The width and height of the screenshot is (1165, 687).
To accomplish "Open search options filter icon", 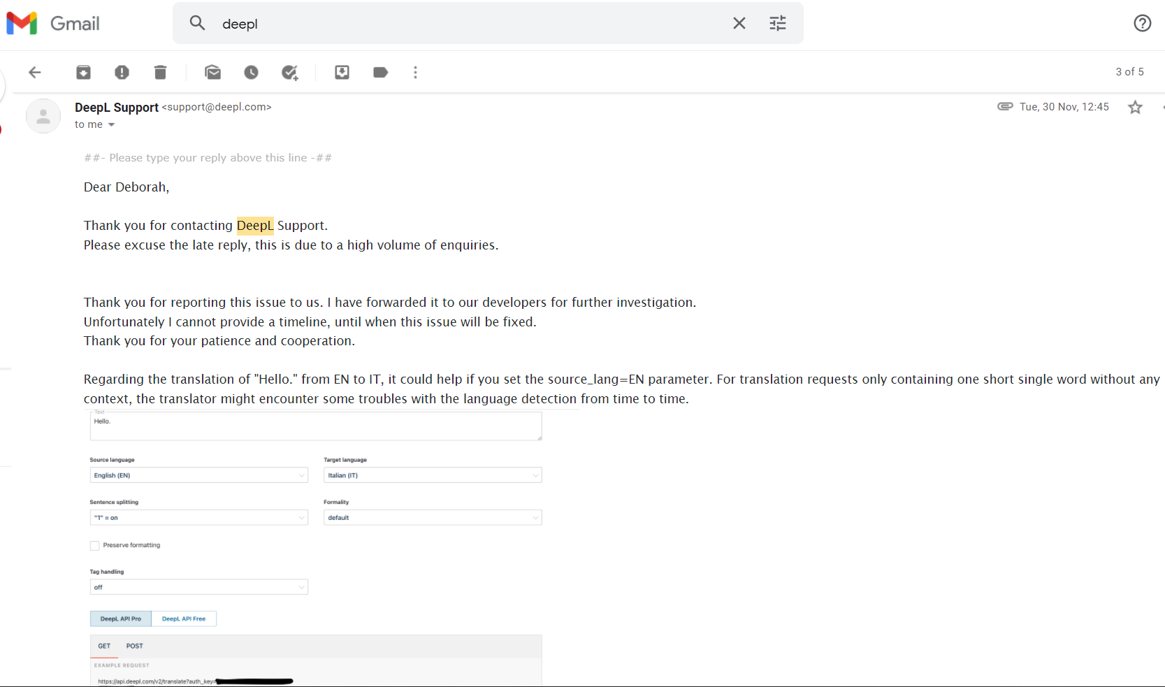I will click(x=778, y=23).
